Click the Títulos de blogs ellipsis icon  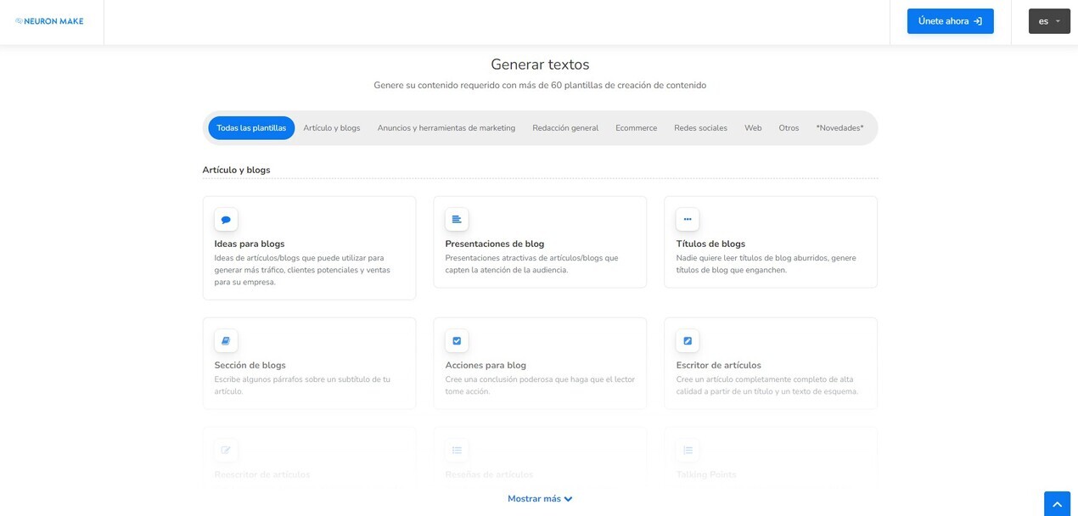(x=688, y=220)
